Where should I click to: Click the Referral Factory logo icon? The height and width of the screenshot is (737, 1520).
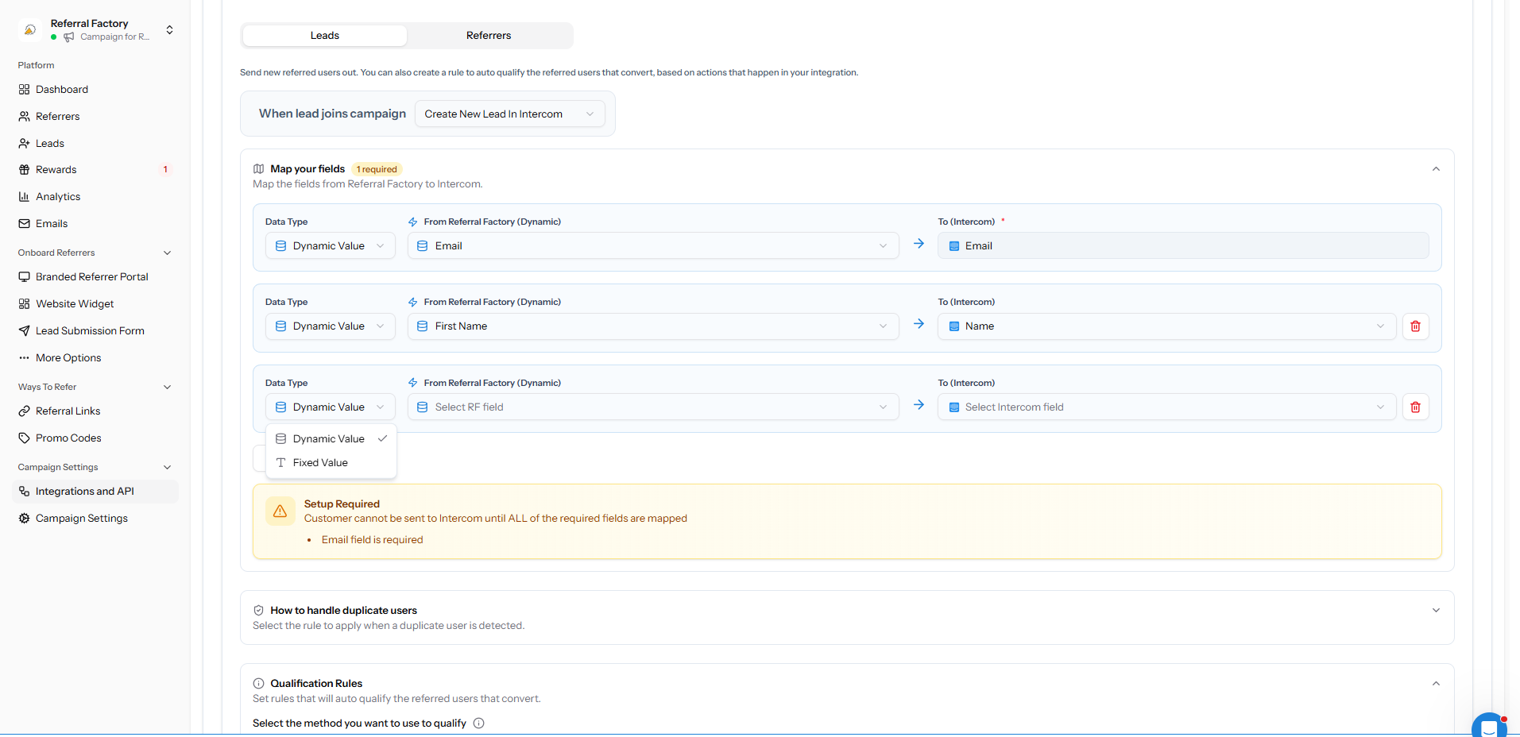30,29
